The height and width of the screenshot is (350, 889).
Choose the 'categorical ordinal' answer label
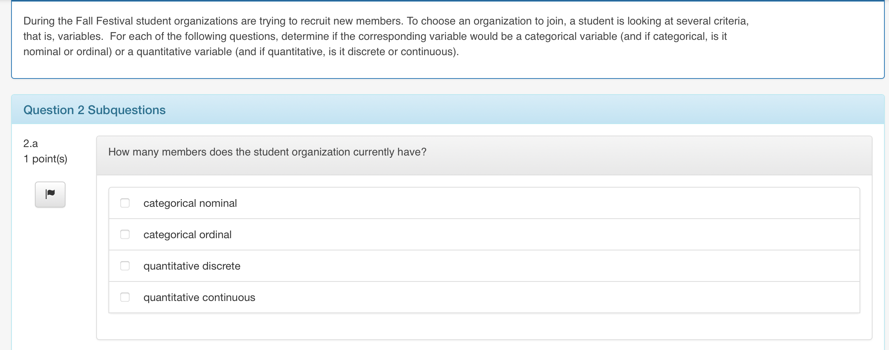click(187, 235)
